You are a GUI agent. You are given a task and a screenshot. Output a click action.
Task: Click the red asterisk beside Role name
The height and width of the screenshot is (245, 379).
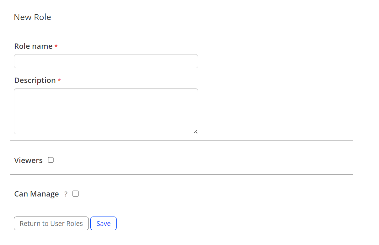click(x=56, y=47)
